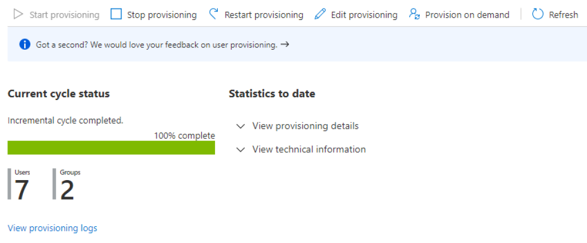Open the user provisioning feedback message text
This screenshot has height=243, width=587.
(156, 45)
